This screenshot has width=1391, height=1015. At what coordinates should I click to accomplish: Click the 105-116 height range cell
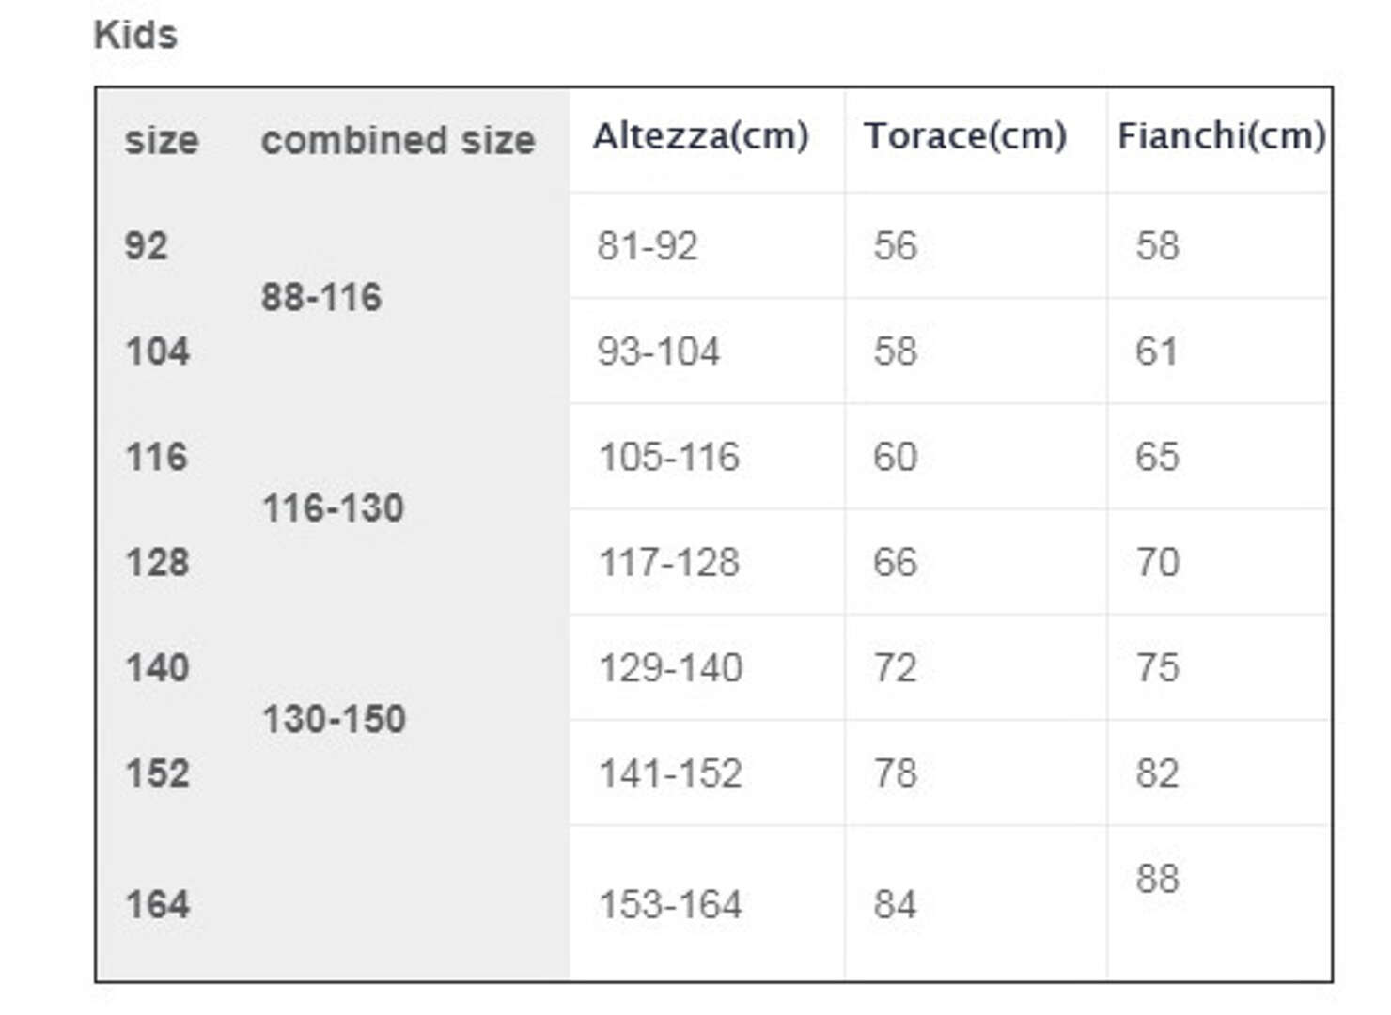[x=669, y=457]
